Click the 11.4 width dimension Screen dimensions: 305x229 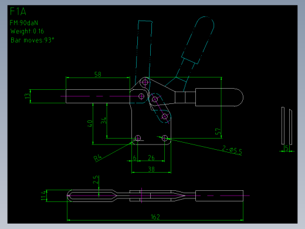43,196
